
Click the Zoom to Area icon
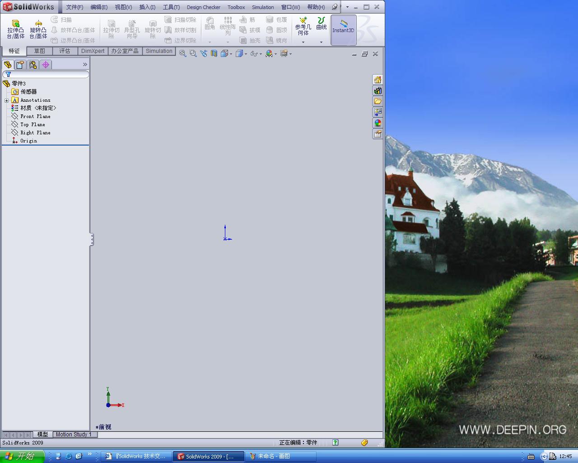[x=193, y=53]
